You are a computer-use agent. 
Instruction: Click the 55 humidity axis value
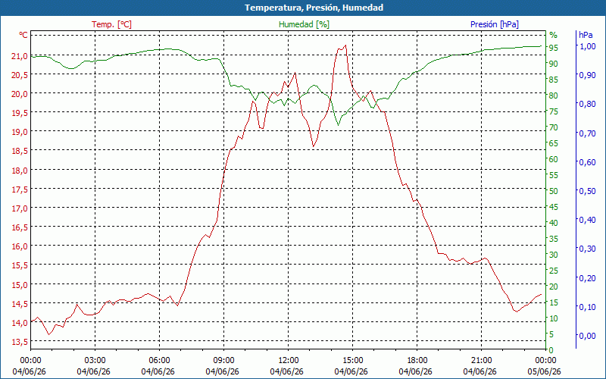tap(554, 175)
